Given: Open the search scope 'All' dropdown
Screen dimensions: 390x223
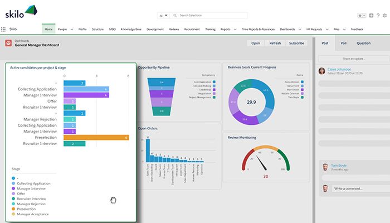Looking at the screenshot, I should (163, 16).
